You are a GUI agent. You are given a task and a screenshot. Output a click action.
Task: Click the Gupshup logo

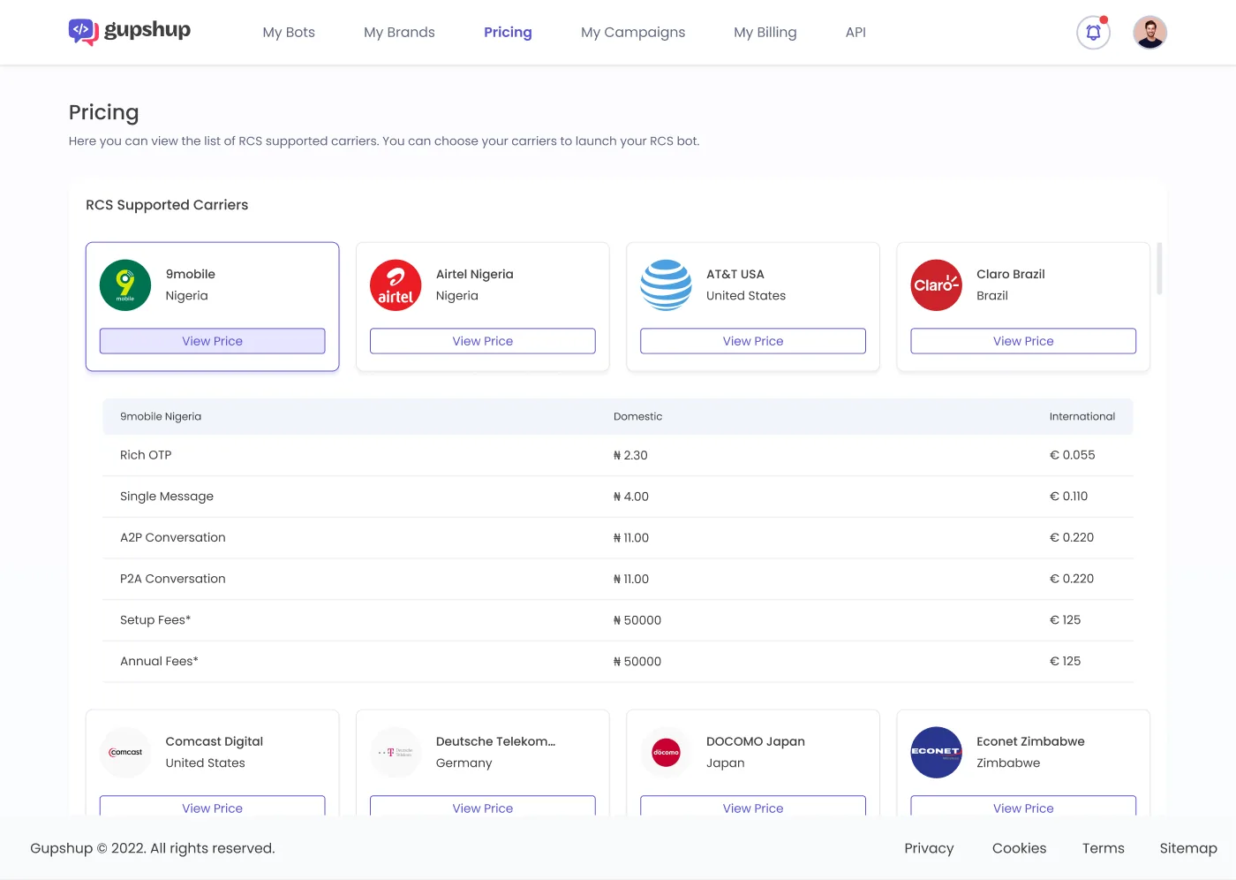point(130,32)
